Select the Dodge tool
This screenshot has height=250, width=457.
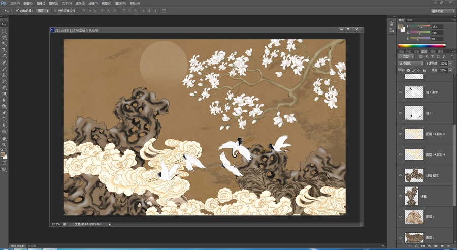point(4,107)
